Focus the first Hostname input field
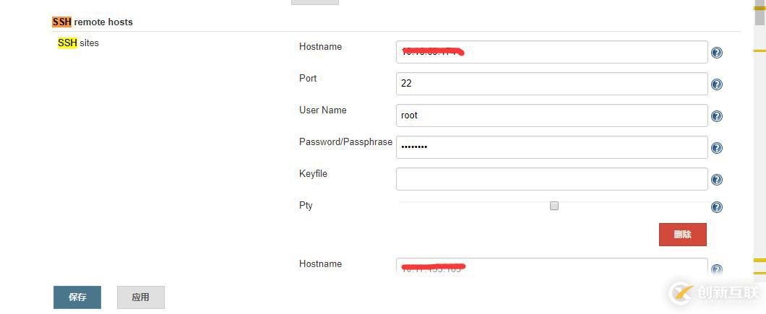Viewport: 766px width, 314px height. (551, 52)
